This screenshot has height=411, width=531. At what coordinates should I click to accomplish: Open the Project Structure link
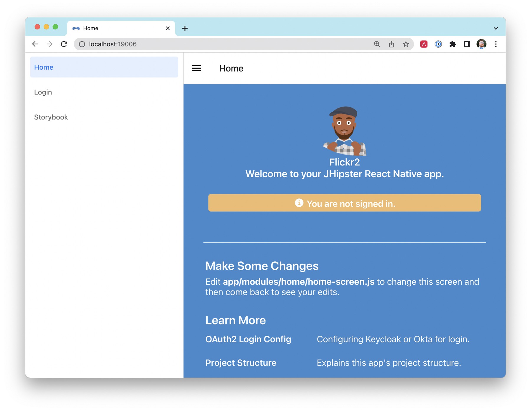[241, 363]
